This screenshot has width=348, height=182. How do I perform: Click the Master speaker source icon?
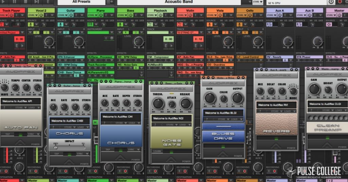[329, 24]
